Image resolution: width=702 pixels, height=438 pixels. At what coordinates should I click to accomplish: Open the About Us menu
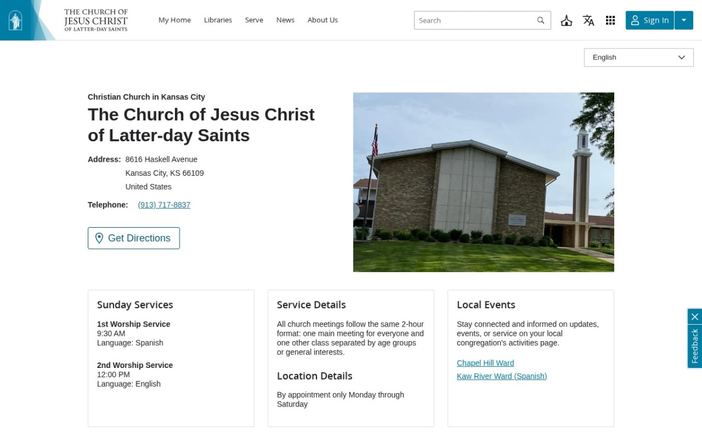323,20
